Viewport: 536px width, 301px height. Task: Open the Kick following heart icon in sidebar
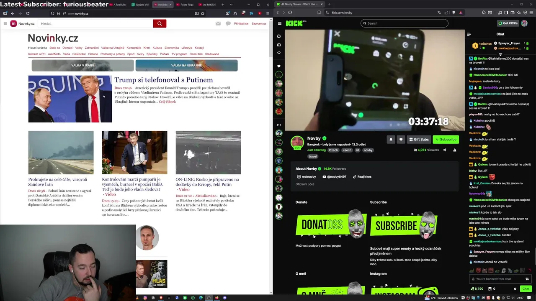(x=279, y=53)
